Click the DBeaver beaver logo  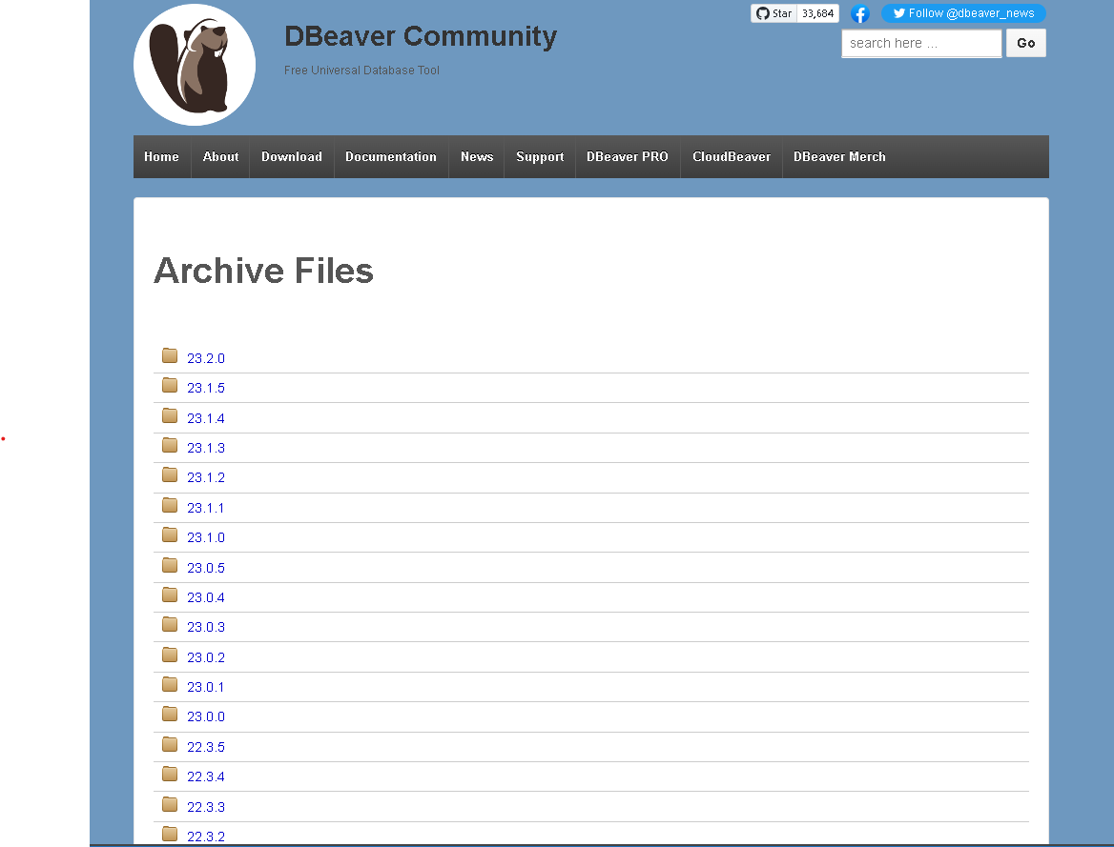(x=195, y=66)
